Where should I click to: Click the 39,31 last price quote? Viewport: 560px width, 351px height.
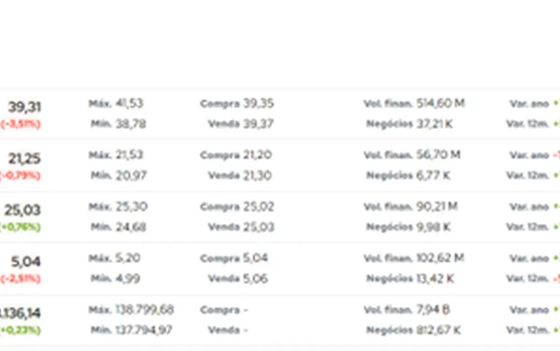tap(24, 107)
